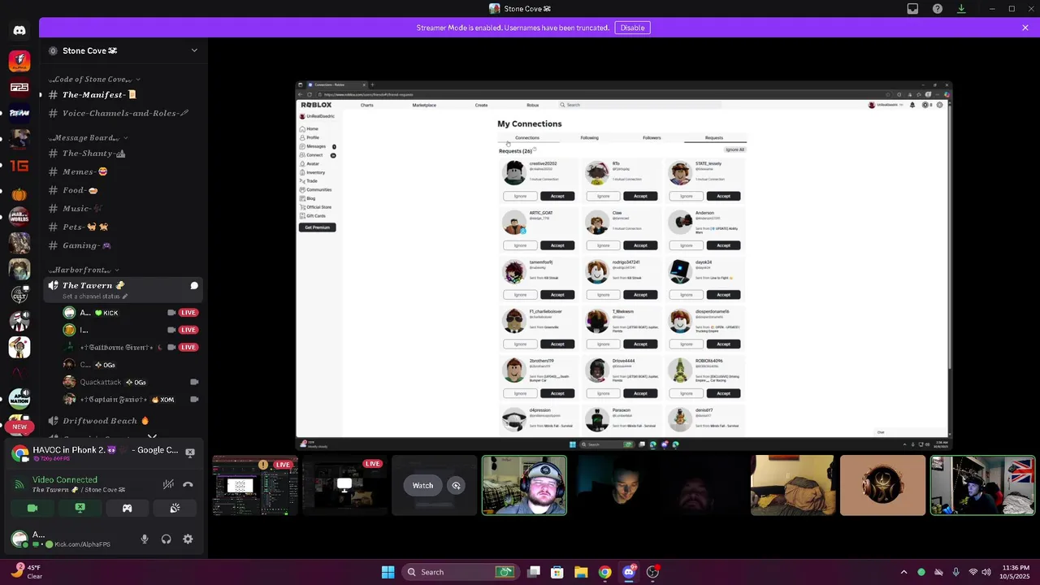This screenshot has height=585, width=1040.
Task: Click LIVE badge next to KICK user
Action: click(x=188, y=313)
